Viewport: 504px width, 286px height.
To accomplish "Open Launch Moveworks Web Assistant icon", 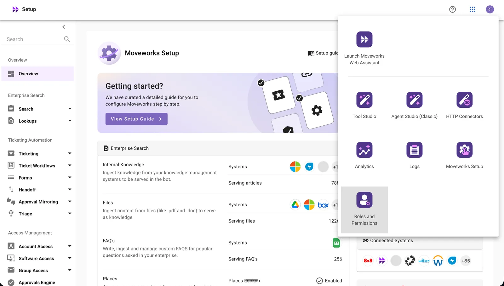I will pos(364,39).
